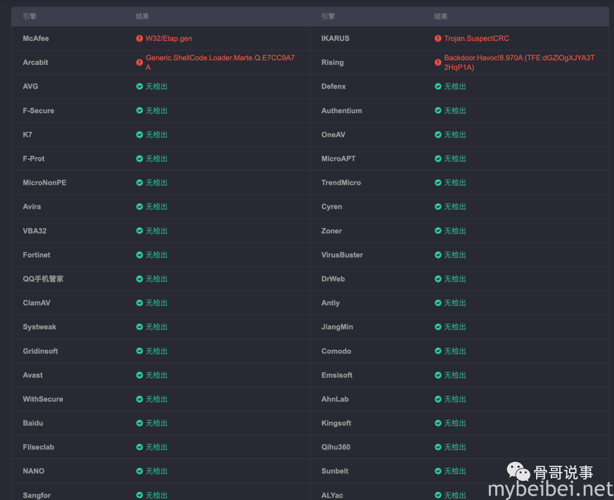Select the Trojan.SuspectCRC detection text
The image size is (614, 500).
pyautogui.click(x=476, y=39)
